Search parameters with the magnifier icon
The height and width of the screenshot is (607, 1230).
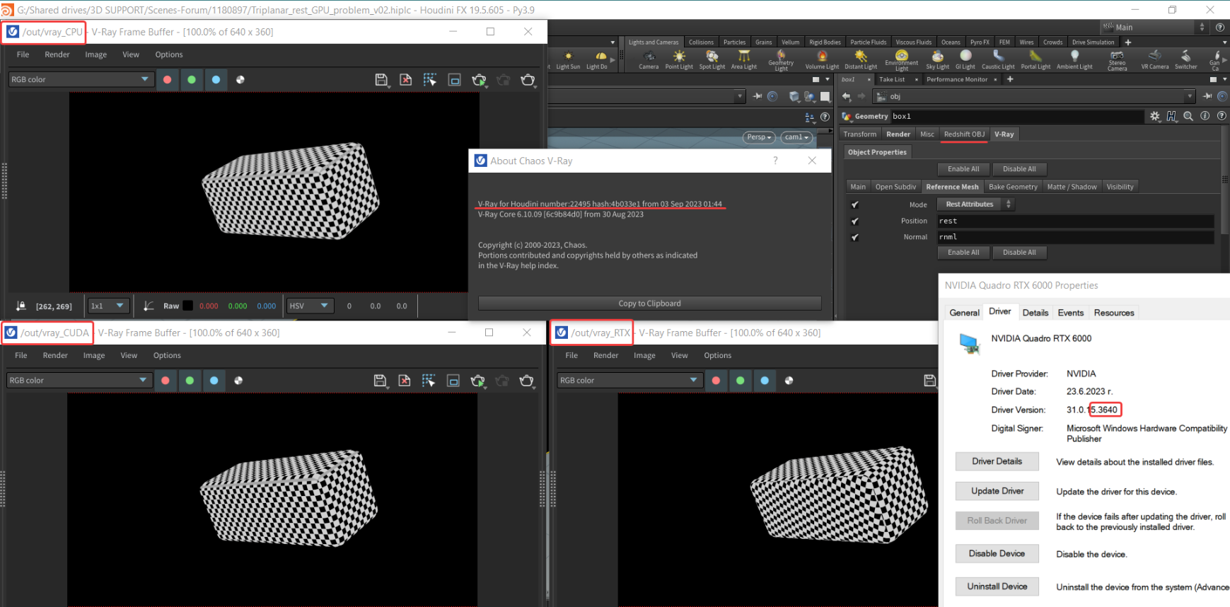(1188, 116)
